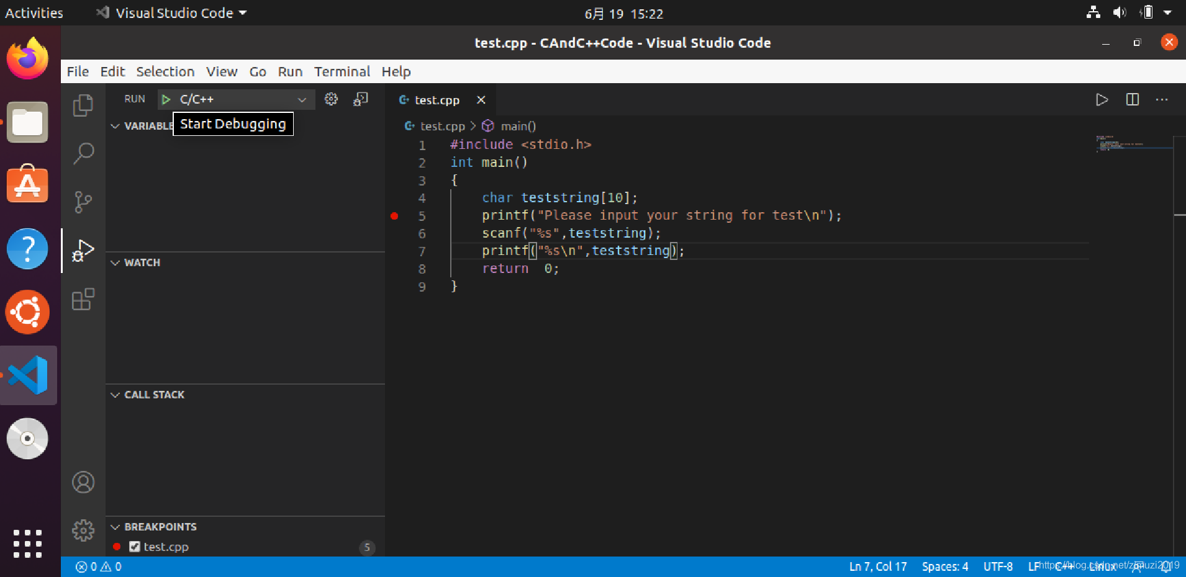1186x577 pixels.
Task: Click UTF-8 encoding in status bar
Action: click(998, 566)
